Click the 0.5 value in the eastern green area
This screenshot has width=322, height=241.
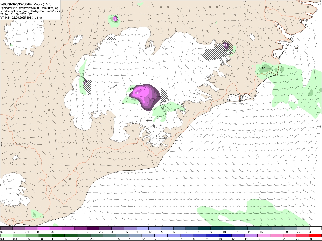[263, 68]
